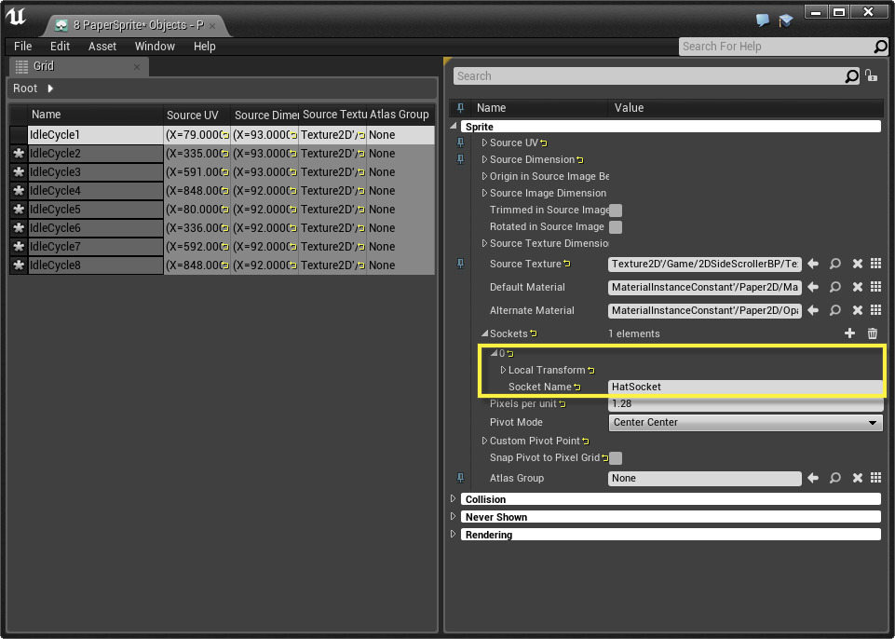Open asset picker grid for Alternate Material

(x=875, y=310)
